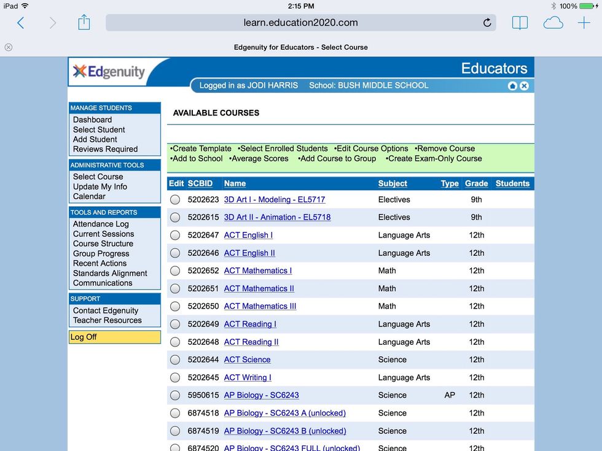Tap the Safari back arrow
Viewport: 602px width, 451px height.
tap(21, 23)
